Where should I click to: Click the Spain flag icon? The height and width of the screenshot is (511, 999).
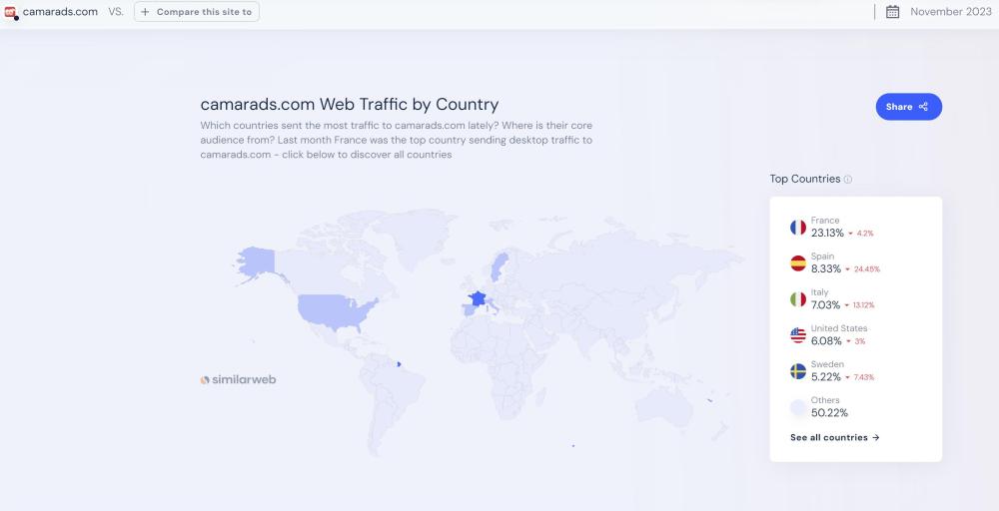[797, 263]
